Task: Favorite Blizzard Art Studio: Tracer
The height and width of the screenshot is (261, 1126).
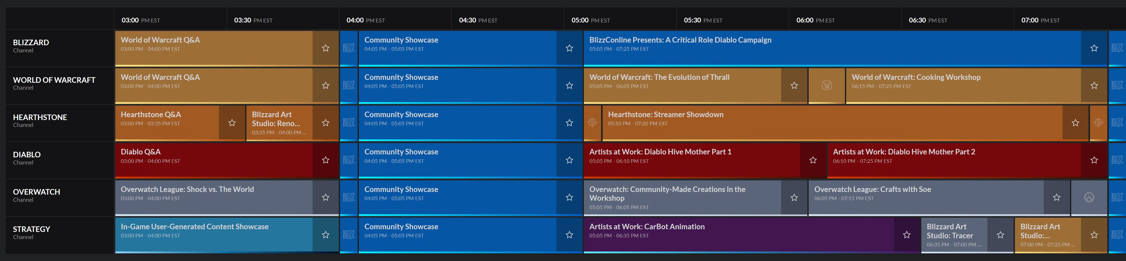Action: coord(1001,235)
